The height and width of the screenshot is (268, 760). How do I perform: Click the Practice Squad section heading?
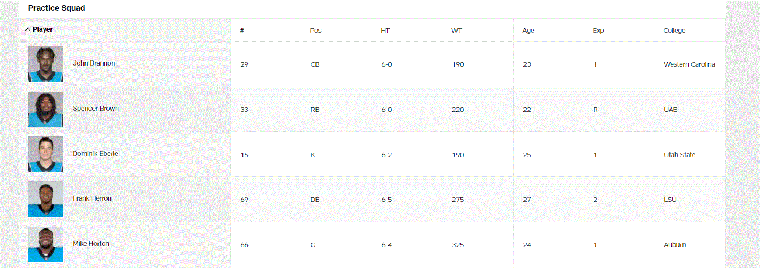coord(57,8)
